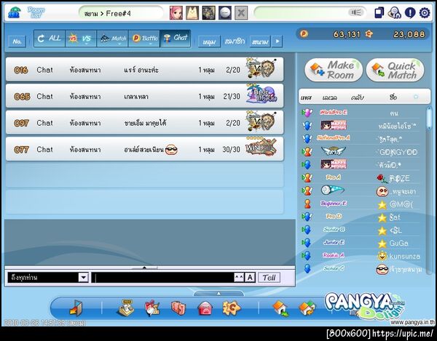Click the winged guild emblem
The width and height of the screenshot is (437, 341).
pos(334,151)
